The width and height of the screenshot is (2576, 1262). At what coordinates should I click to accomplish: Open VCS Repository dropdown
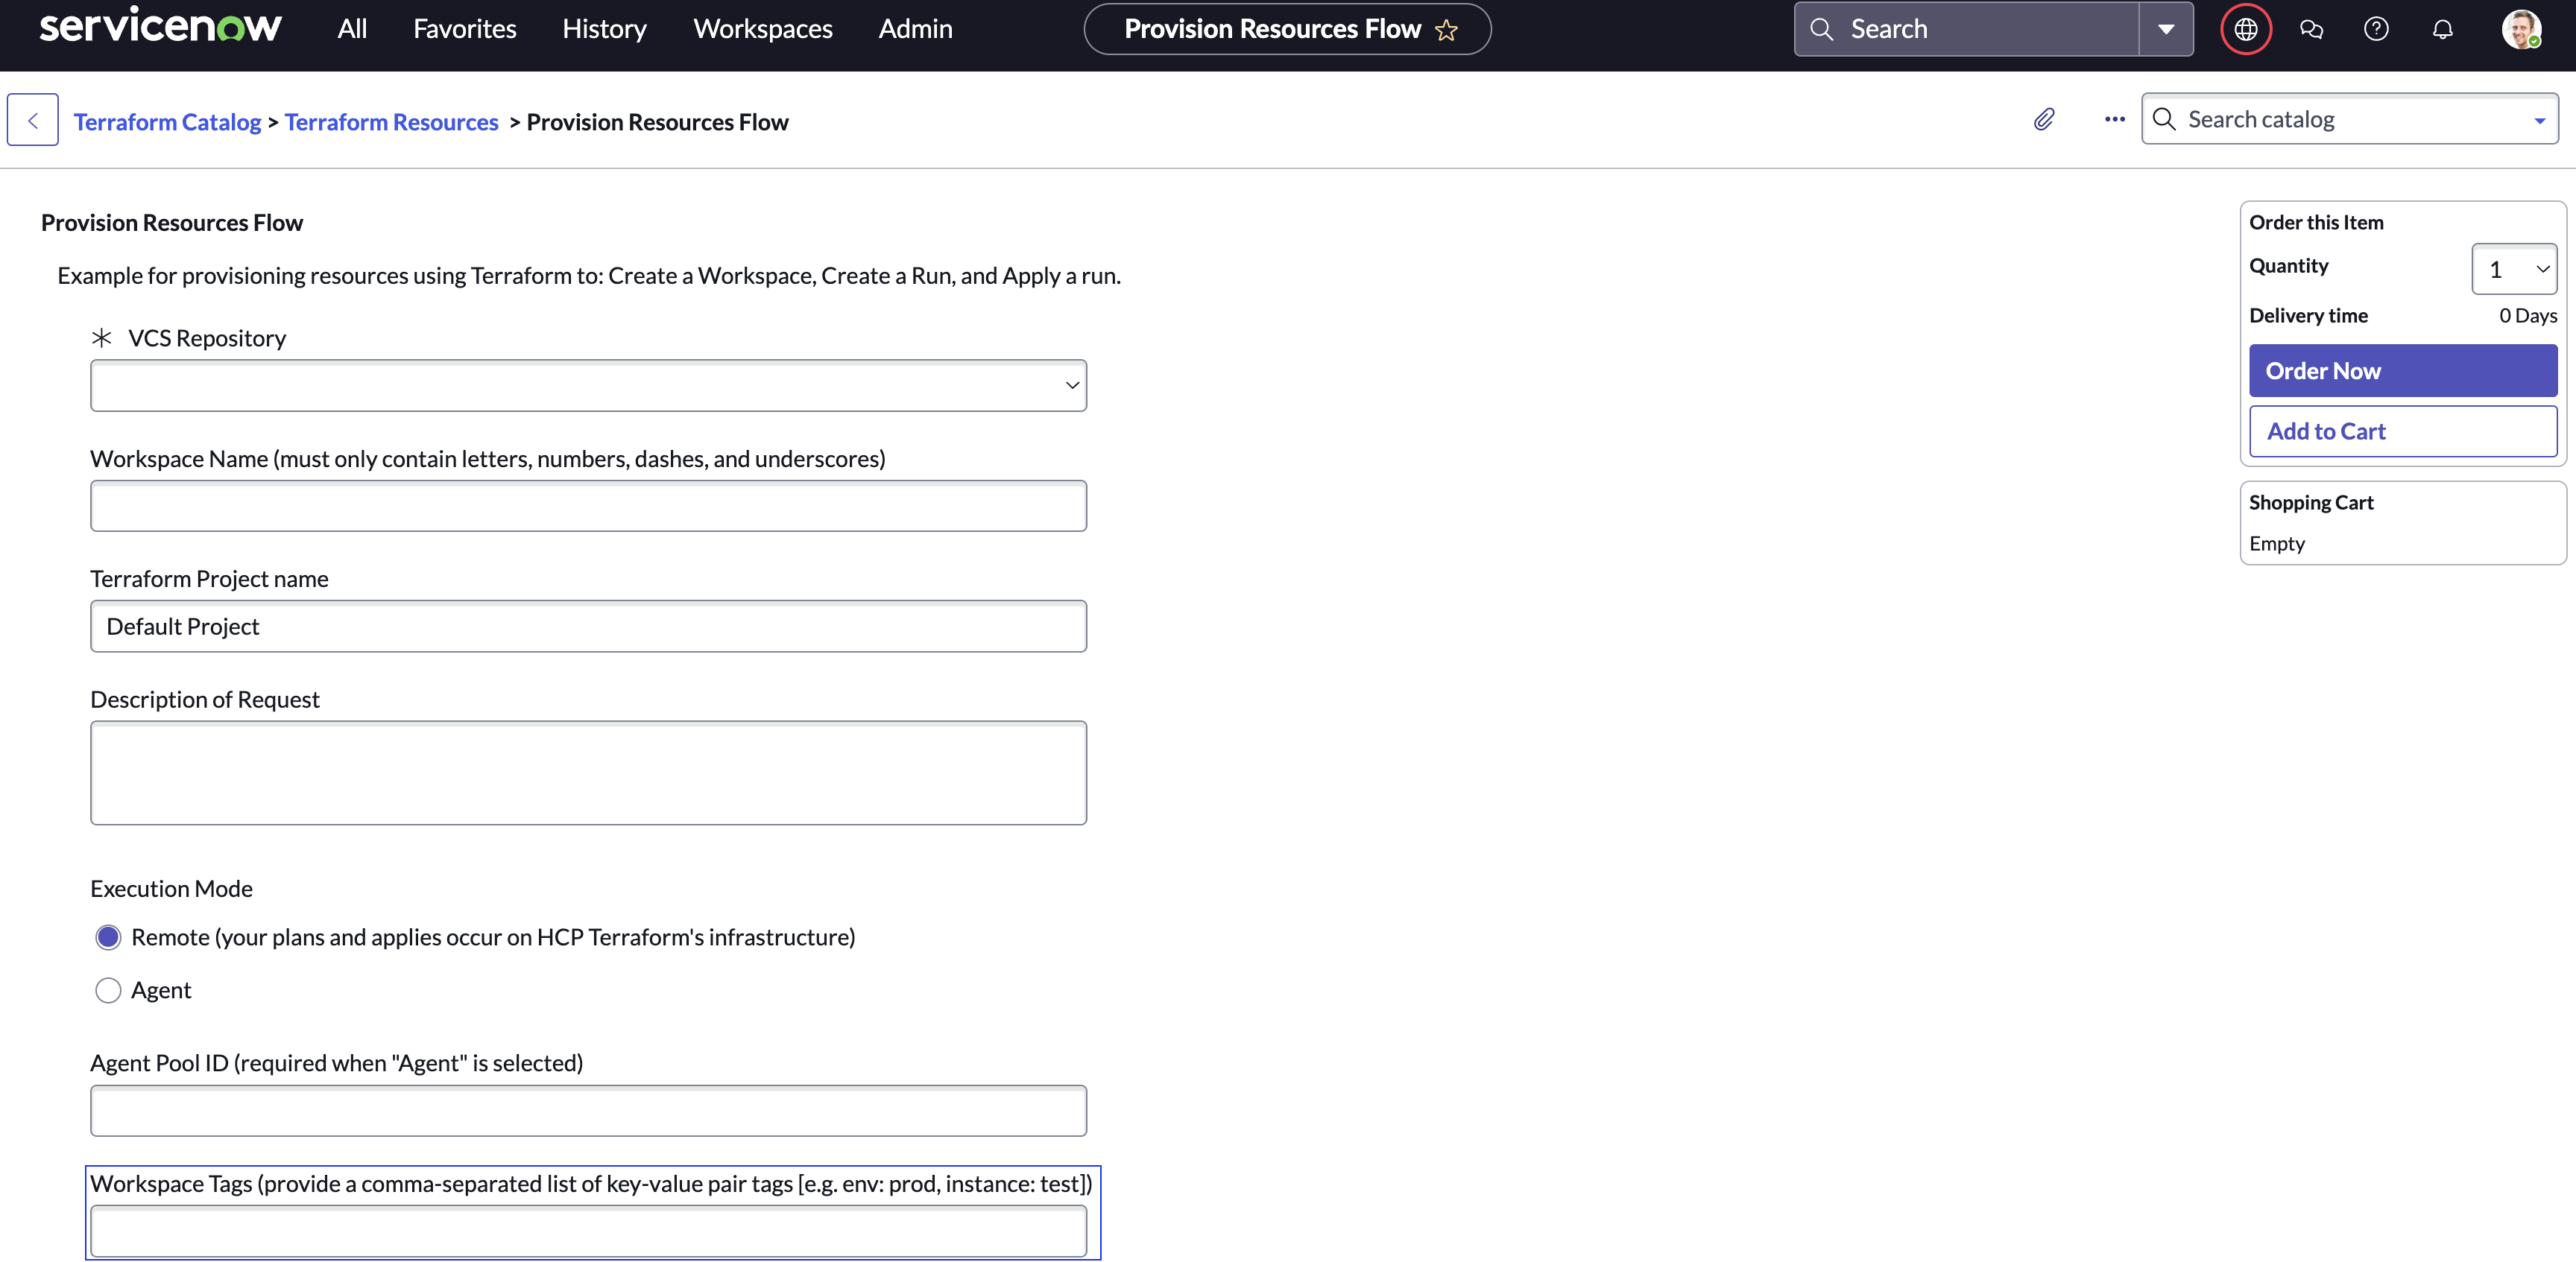click(588, 386)
